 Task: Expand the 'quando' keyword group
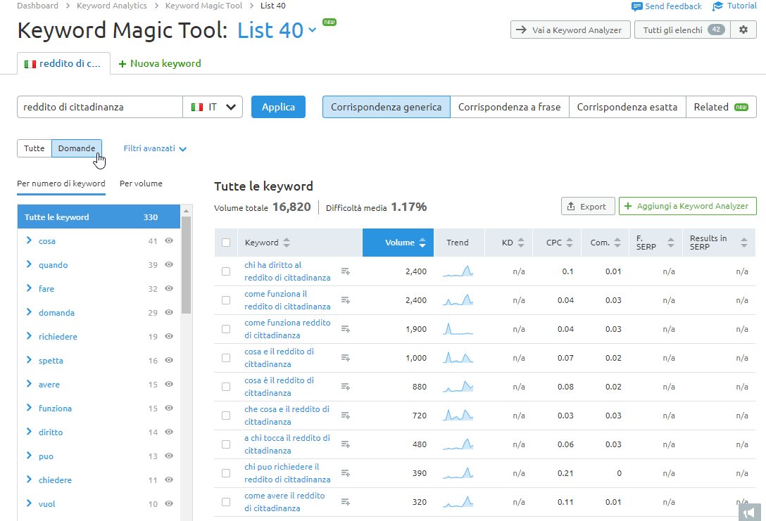pyautogui.click(x=29, y=264)
